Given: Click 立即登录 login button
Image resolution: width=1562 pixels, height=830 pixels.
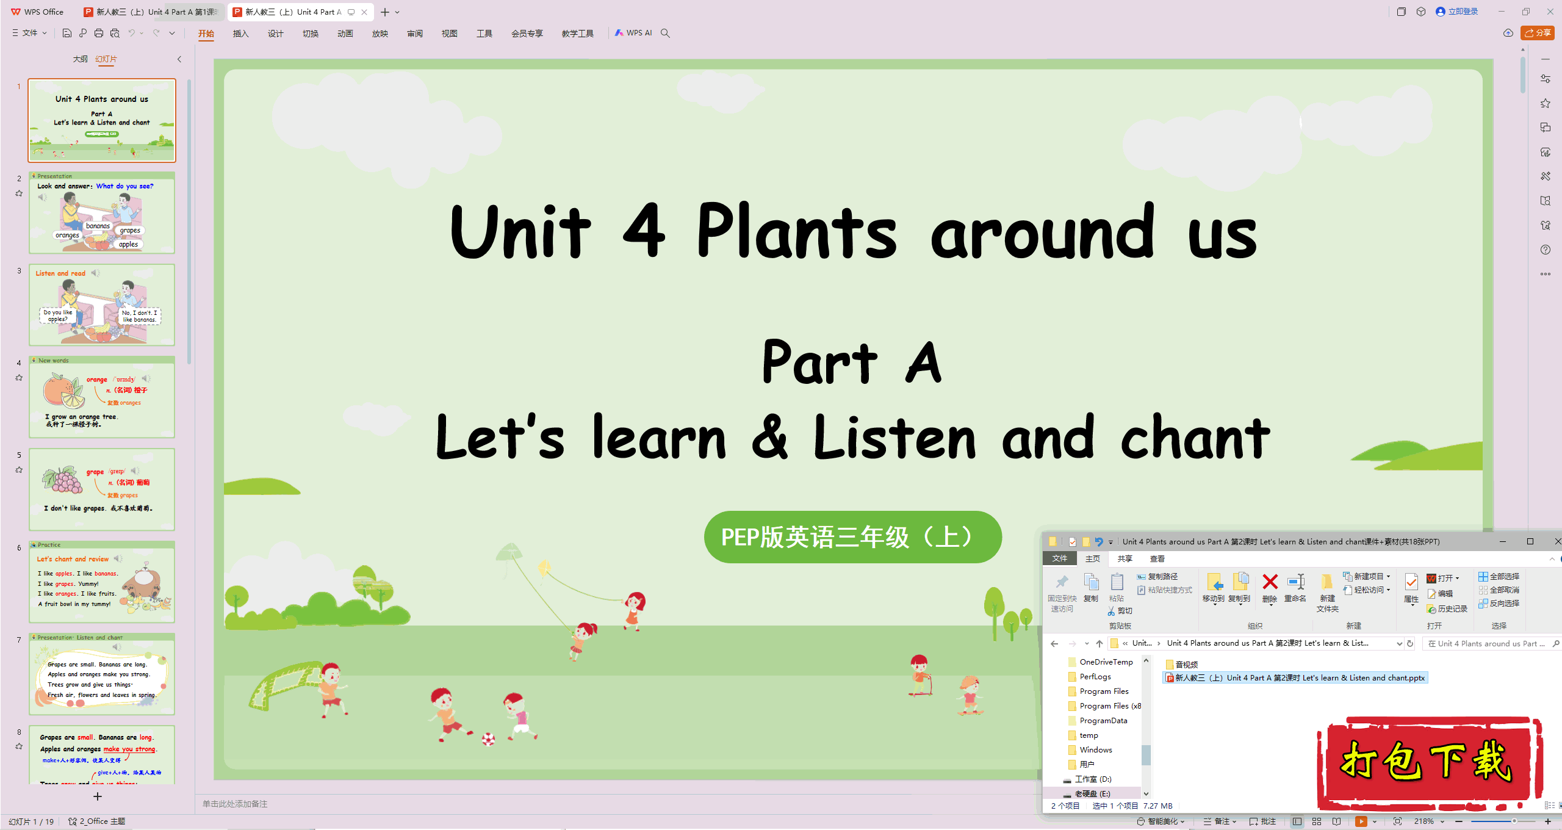Looking at the screenshot, I should point(1457,12).
